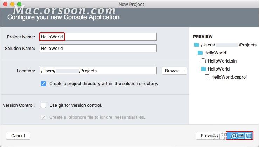Image resolution: width=259 pixels, height=147 pixels.
Task: Click the Create button
Action: click(x=239, y=135)
